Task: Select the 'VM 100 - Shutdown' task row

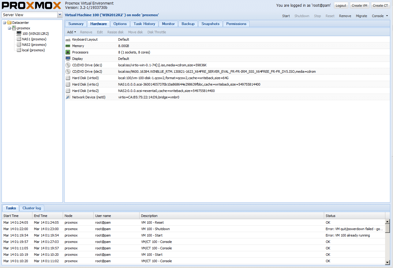Action: [x=193, y=229]
